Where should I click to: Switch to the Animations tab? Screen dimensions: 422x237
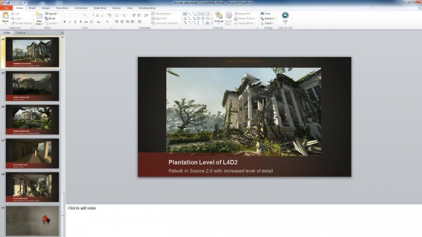click(81, 8)
